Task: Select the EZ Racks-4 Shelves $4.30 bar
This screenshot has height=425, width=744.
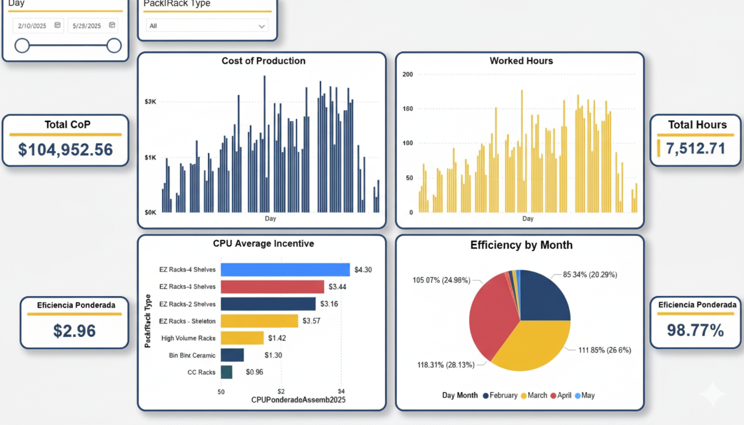Action: [285, 269]
